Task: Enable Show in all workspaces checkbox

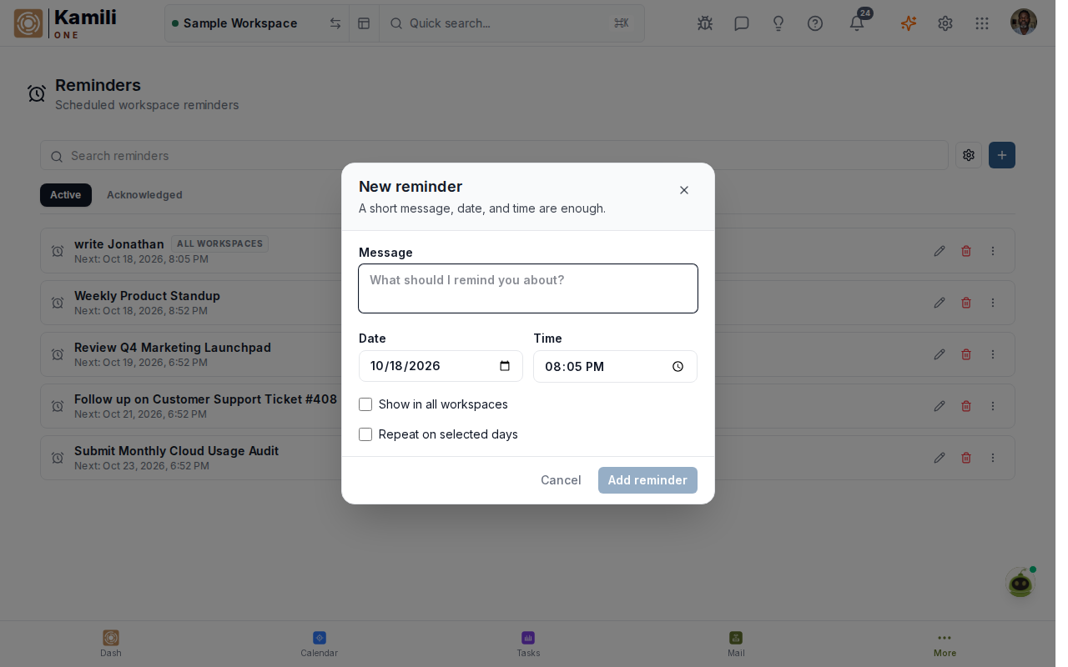Action: point(365,404)
